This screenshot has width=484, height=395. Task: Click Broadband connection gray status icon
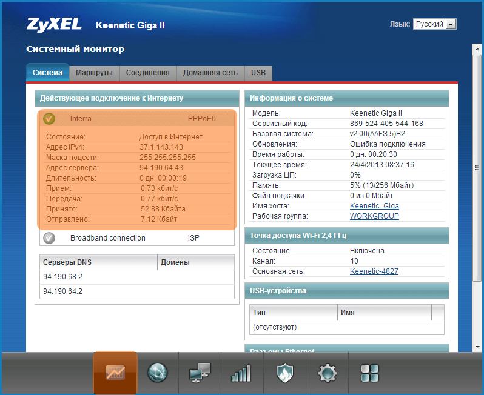(x=49, y=238)
